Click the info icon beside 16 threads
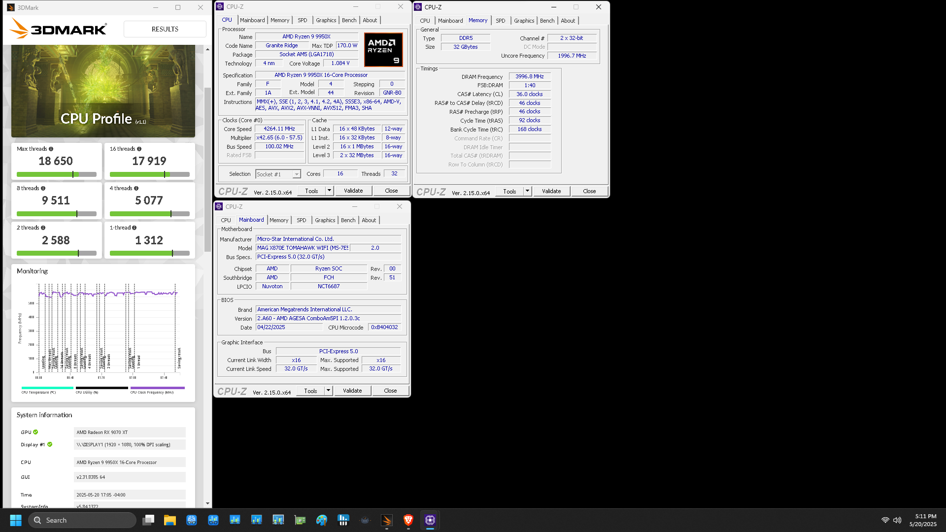 (139, 149)
